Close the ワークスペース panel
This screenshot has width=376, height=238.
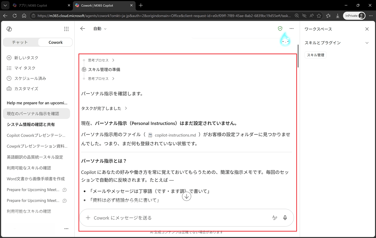tap(367, 29)
